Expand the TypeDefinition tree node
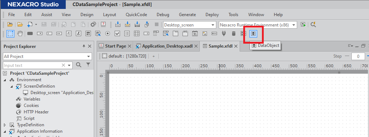This screenshot has height=137, width=369. [x=5, y=125]
